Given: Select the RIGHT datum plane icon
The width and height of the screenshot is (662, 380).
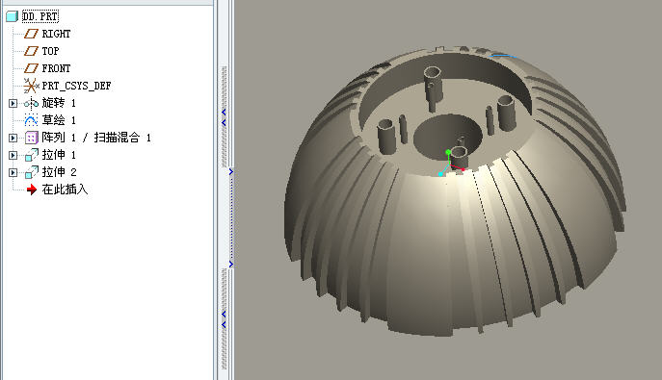Looking at the screenshot, I should coord(31,34).
